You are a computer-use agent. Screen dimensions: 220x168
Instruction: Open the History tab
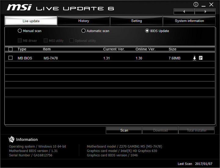[84, 21]
